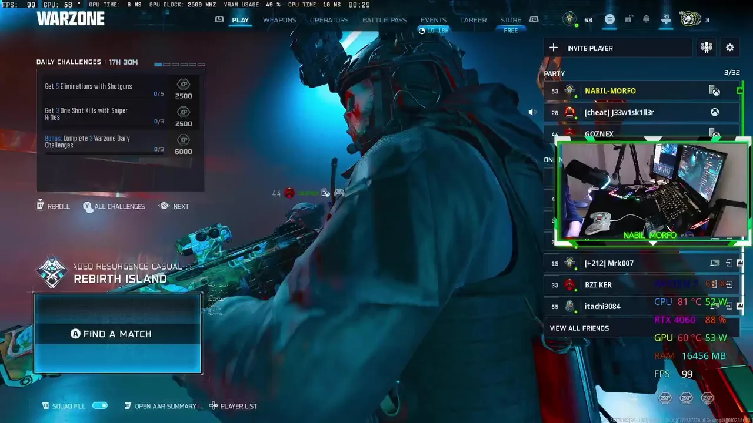Viewport: 753px width, 423px height.
Task: Open the CAREER tab
Action: (473, 20)
